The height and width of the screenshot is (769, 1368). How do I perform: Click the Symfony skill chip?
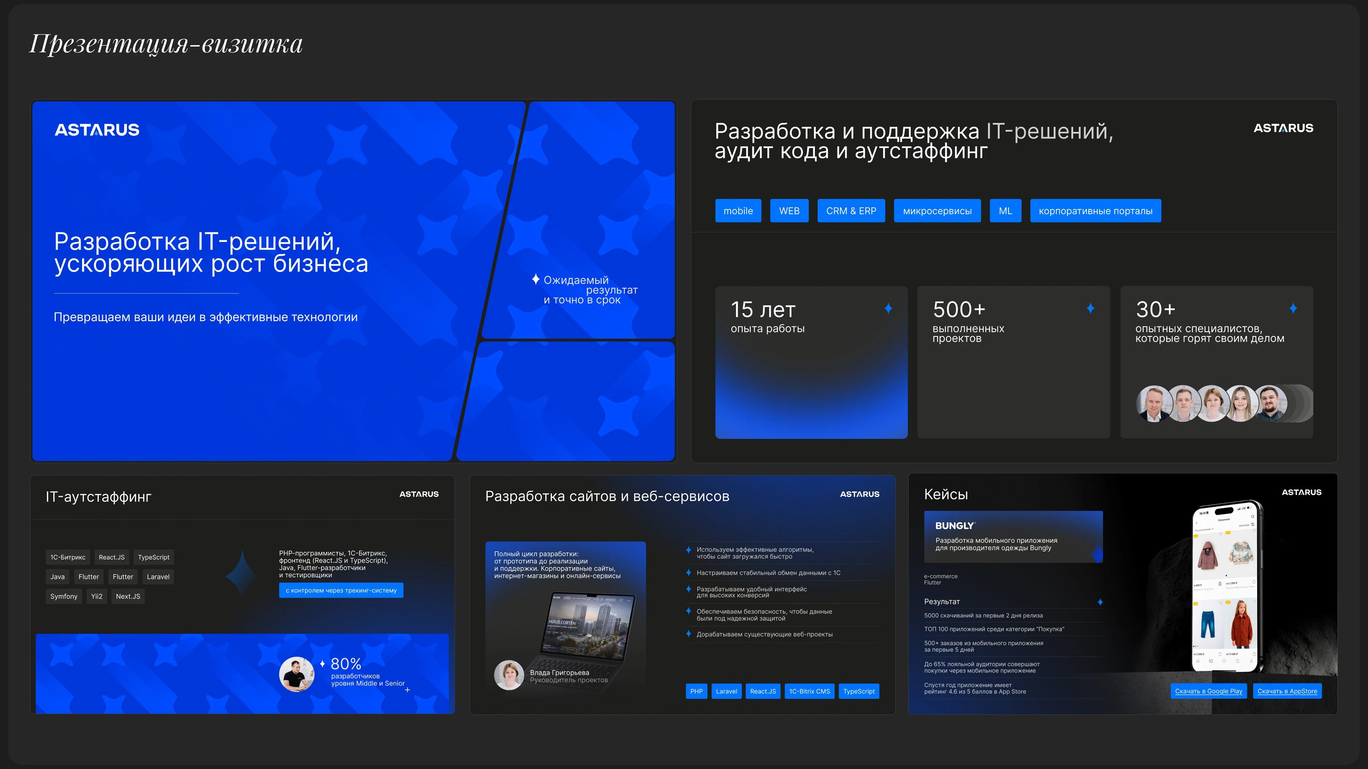click(x=64, y=597)
